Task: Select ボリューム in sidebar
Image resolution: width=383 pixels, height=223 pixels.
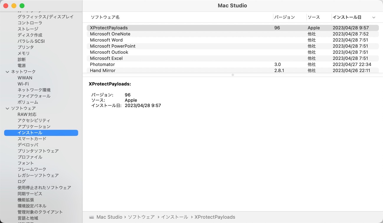Action: click(28, 102)
